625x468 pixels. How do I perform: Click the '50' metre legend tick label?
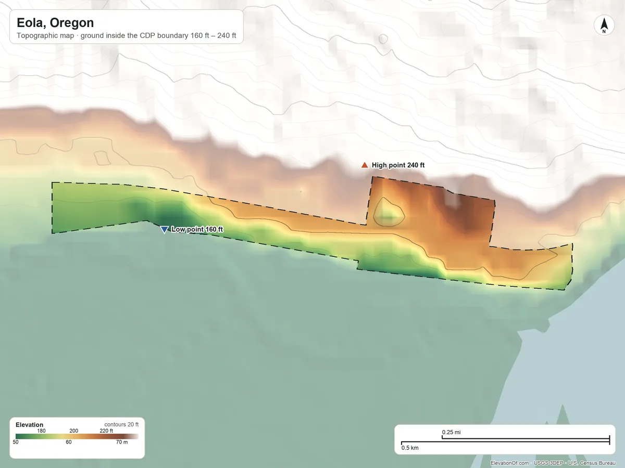pos(16,443)
